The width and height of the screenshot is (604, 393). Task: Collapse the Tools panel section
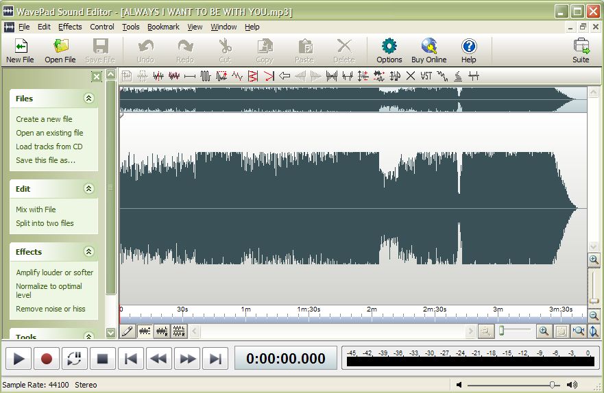[x=88, y=336]
